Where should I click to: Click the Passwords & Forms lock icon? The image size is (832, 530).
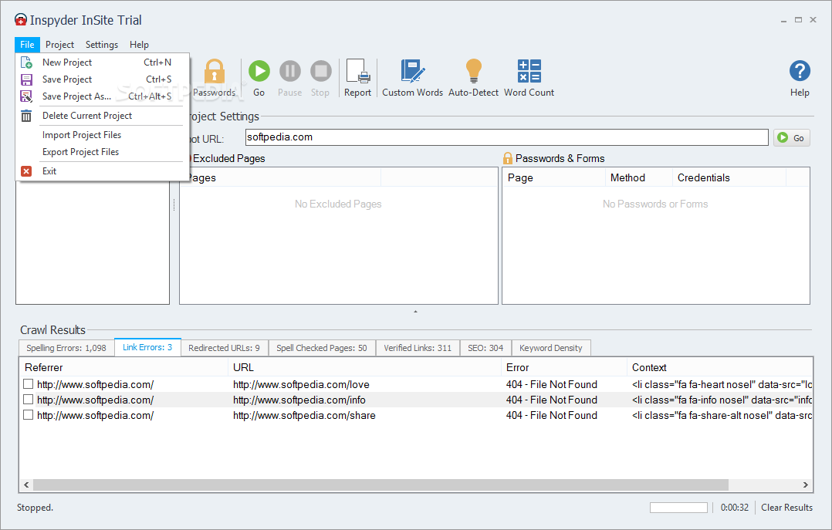(x=507, y=158)
